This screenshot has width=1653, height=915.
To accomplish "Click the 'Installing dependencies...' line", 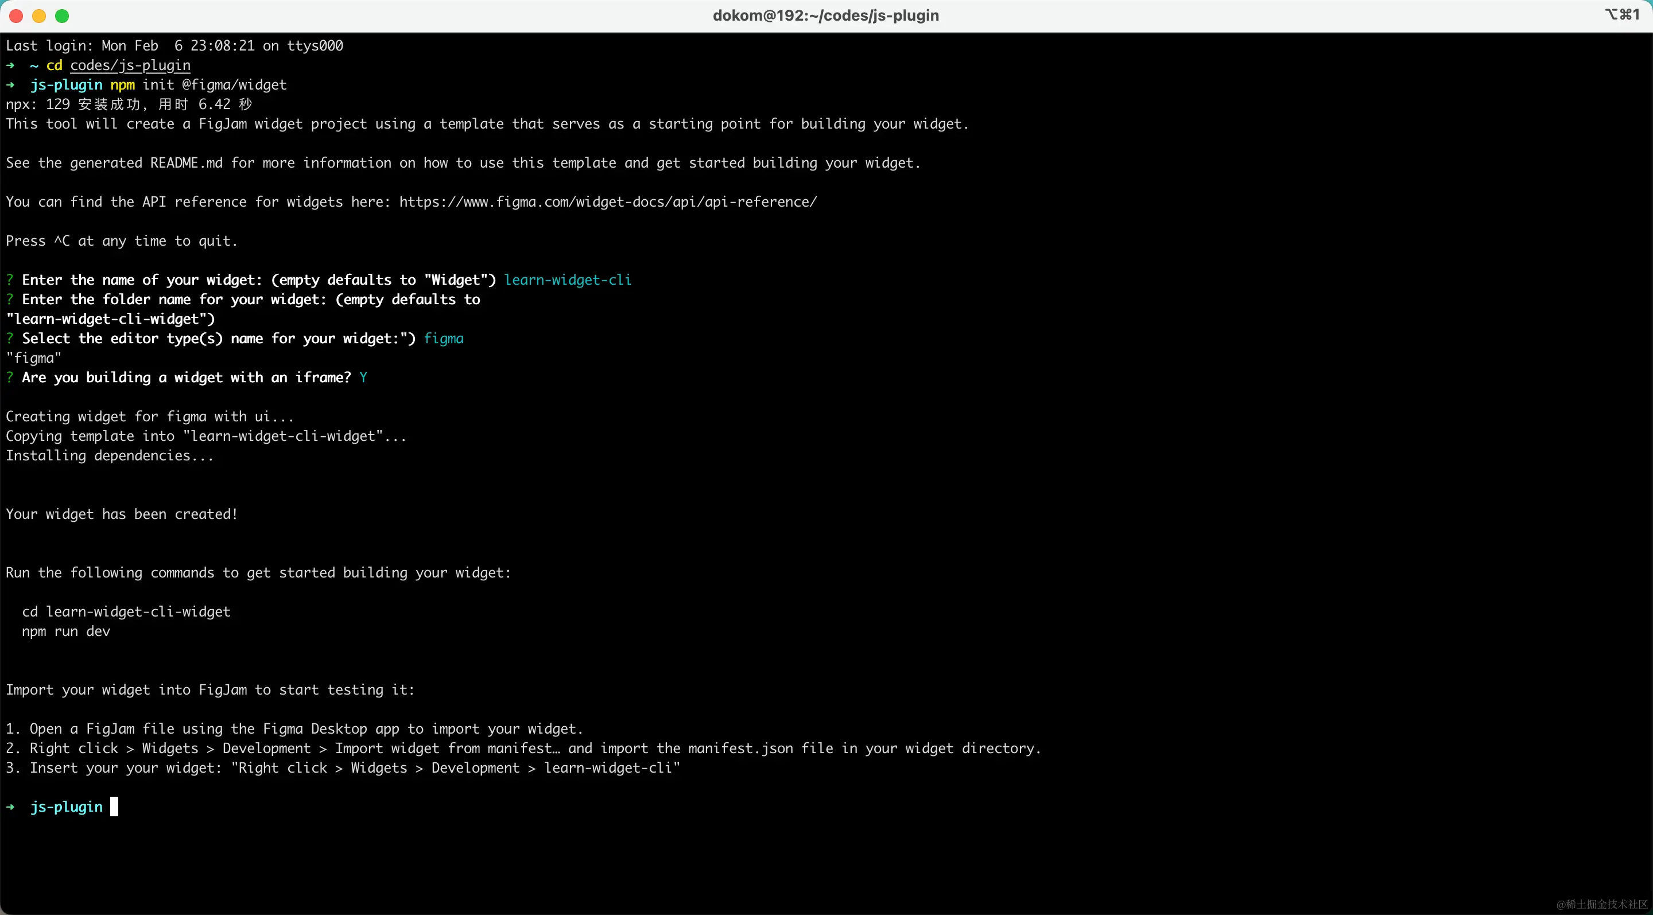I will pyautogui.click(x=110, y=456).
